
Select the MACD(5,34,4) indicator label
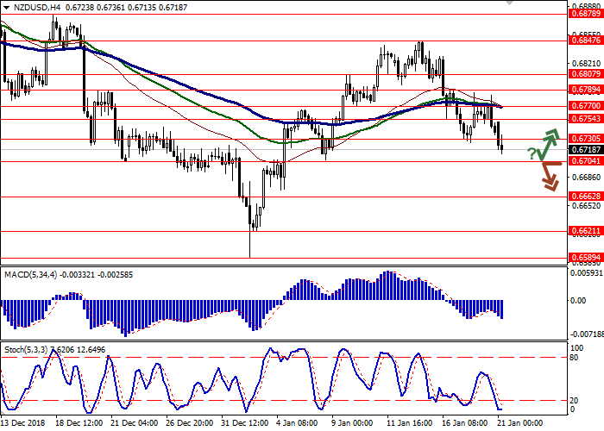pos(33,249)
